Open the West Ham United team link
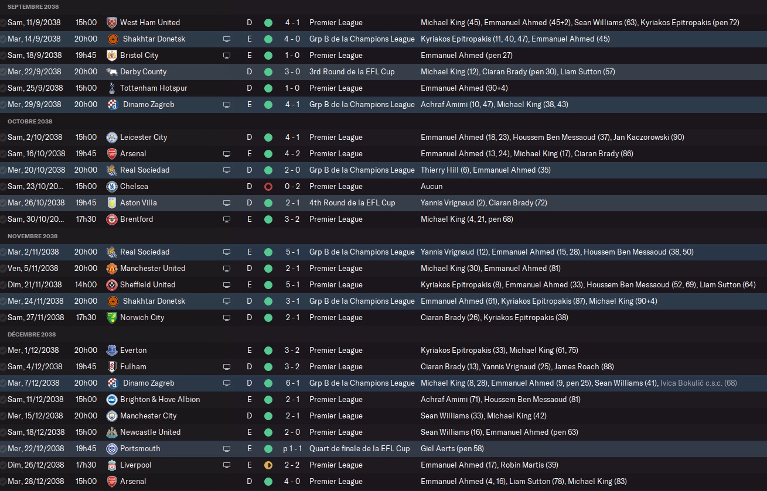The image size is (767, 491). pos(150,22)
